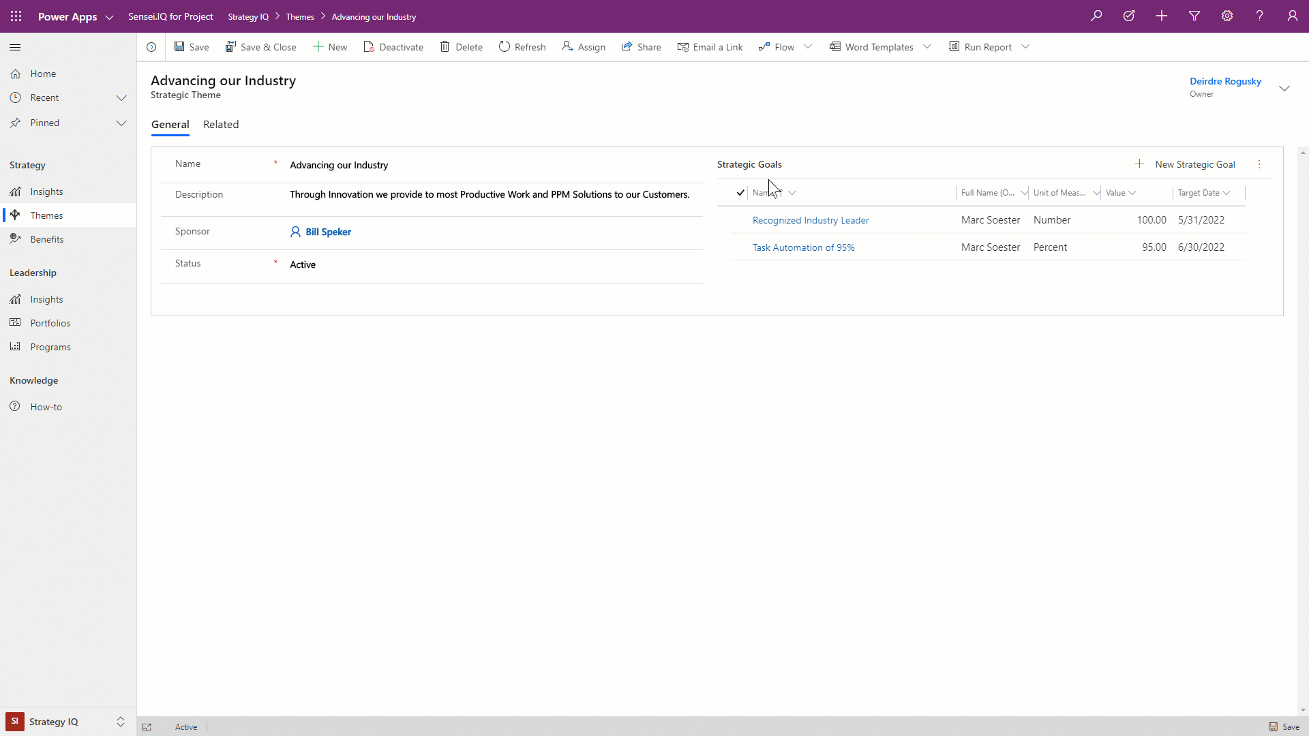Open Benefits in Strategy navigation
1309x736 pixels.
(46, 239)
